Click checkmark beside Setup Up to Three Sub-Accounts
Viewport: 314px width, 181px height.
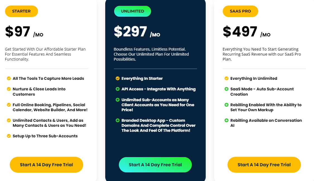9,136
